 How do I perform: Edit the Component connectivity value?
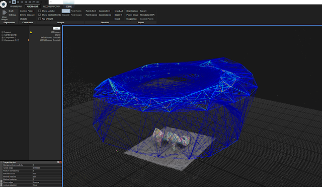[47, 165]
